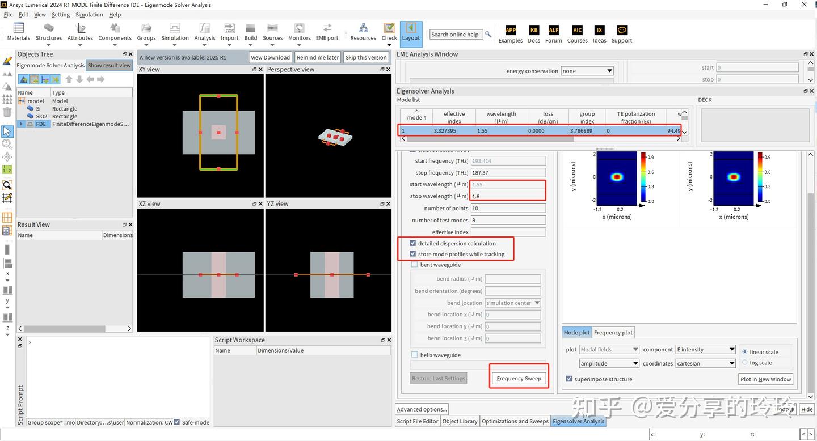Click Plot in New Window button
This screenshot has height=441, width=817.
[766, 379]
